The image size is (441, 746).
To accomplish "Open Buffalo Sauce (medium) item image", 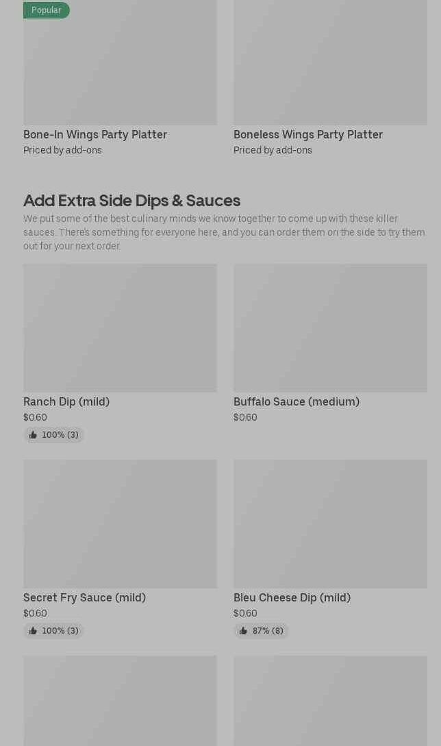I will [330, 328].
